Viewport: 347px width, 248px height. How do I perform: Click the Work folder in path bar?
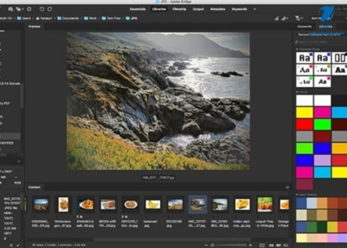click(x=90, y=18)
